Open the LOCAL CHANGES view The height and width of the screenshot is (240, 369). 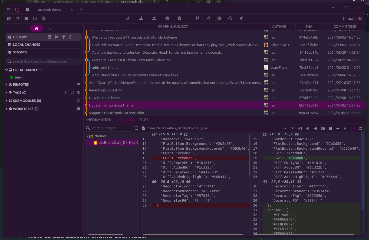tap(27, 45)
